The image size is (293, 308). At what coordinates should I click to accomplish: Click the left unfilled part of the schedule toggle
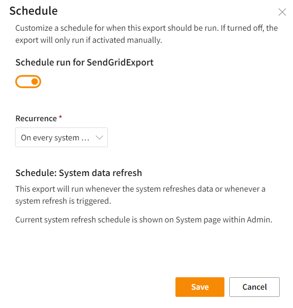coord(23,82)
